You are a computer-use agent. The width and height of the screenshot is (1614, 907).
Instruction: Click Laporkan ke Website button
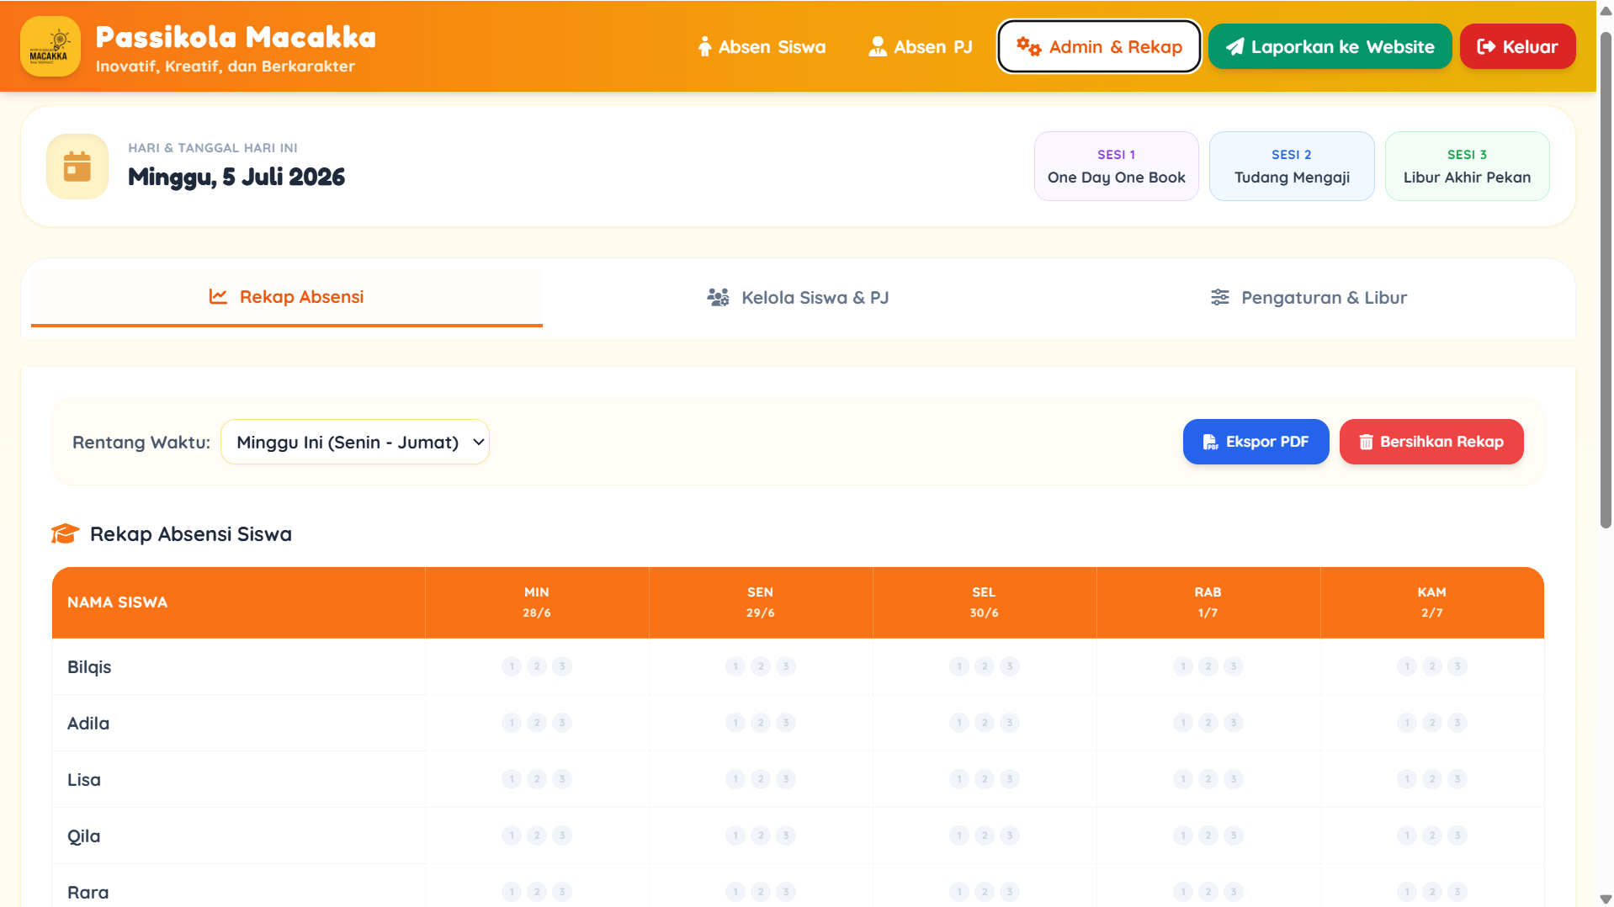pos(1330,47)
